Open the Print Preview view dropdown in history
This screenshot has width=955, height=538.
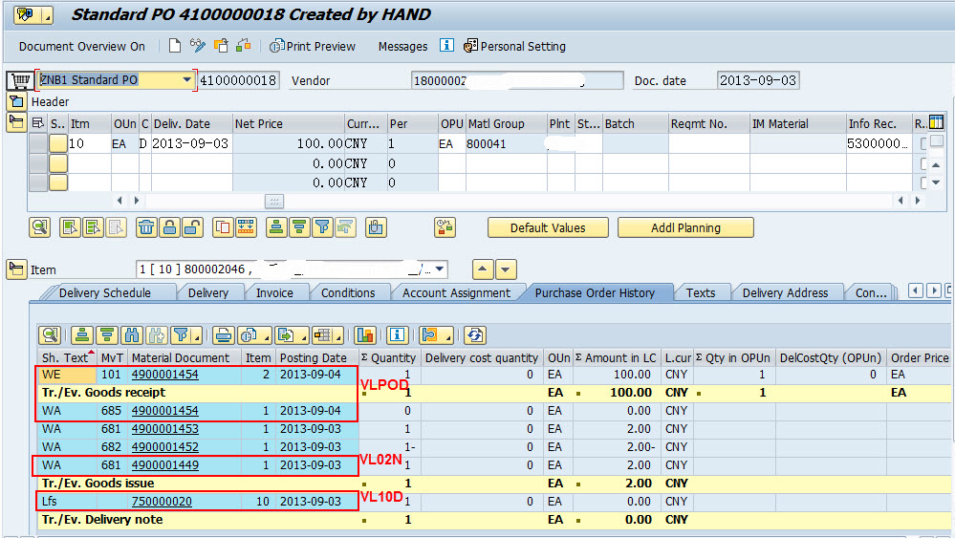click(x=267, y=336)
